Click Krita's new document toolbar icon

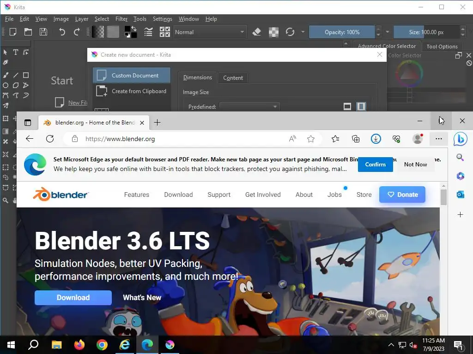click(x=12, y=32)
